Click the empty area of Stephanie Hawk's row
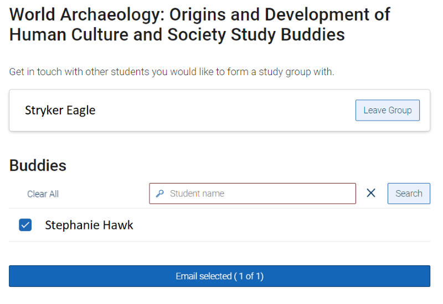 pos(281,225)
